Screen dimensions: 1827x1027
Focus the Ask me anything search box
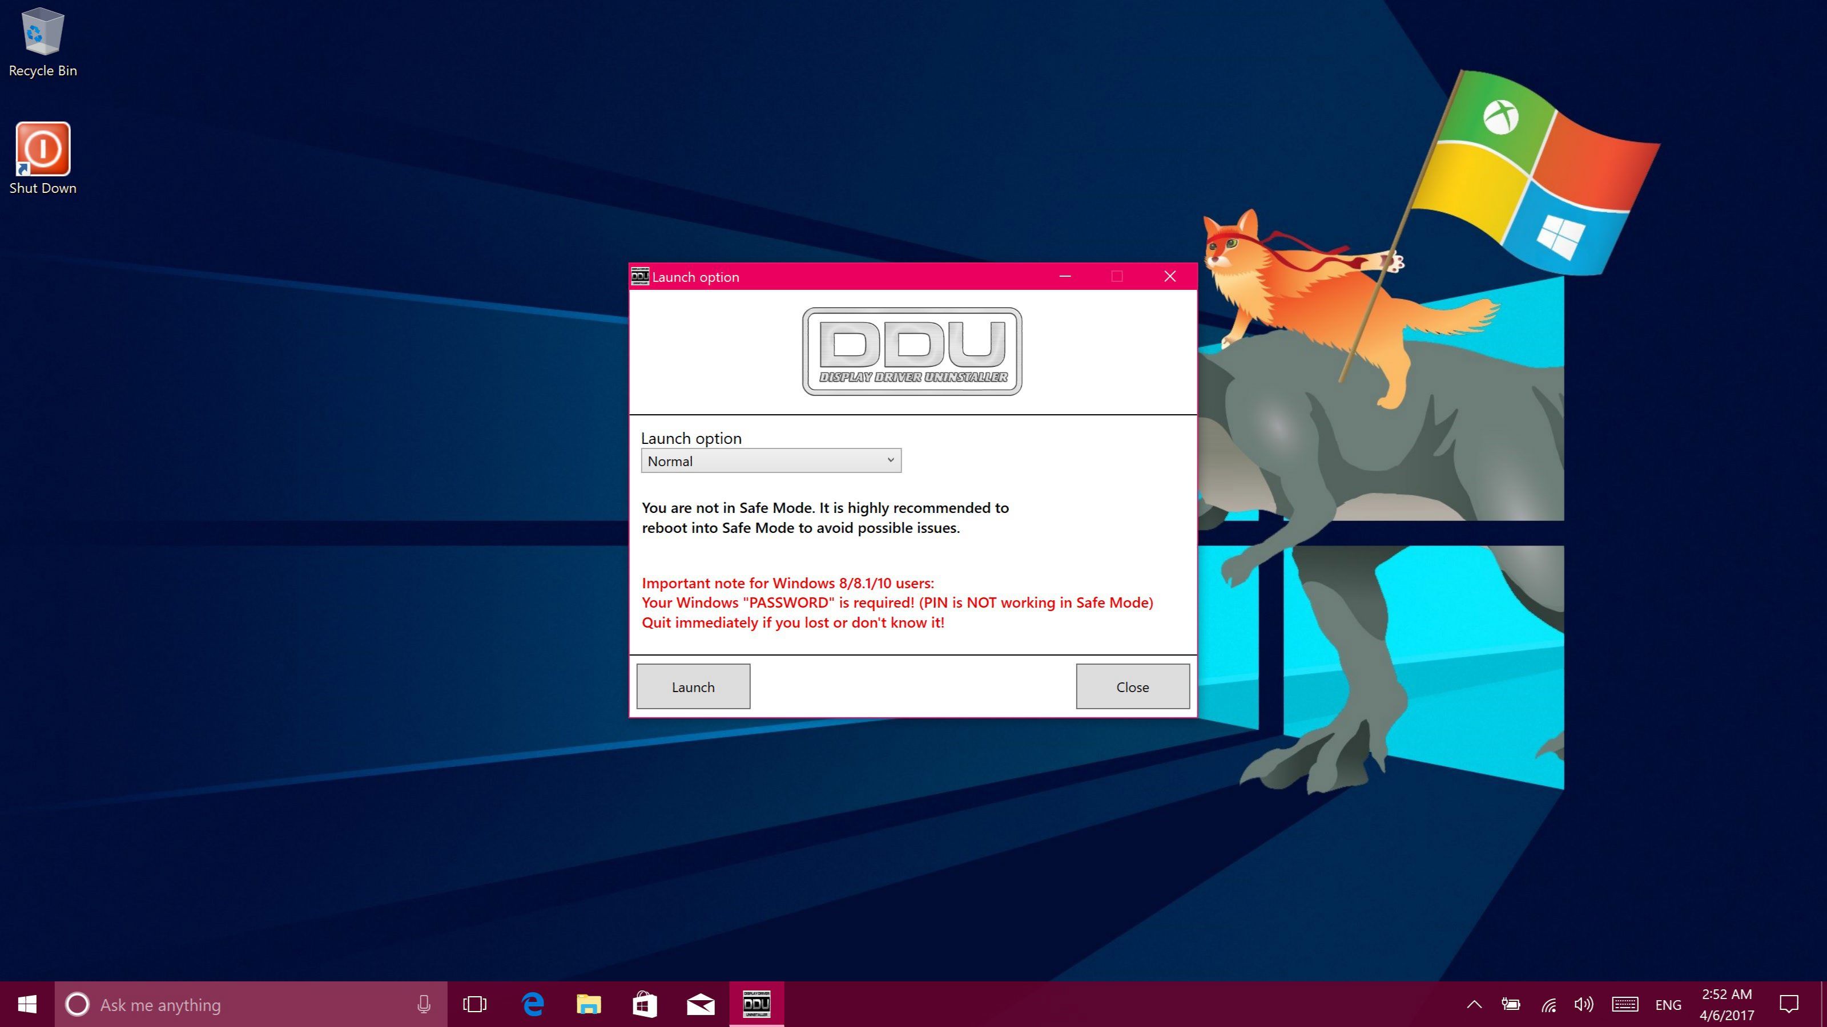click(x=251, y=1004)
